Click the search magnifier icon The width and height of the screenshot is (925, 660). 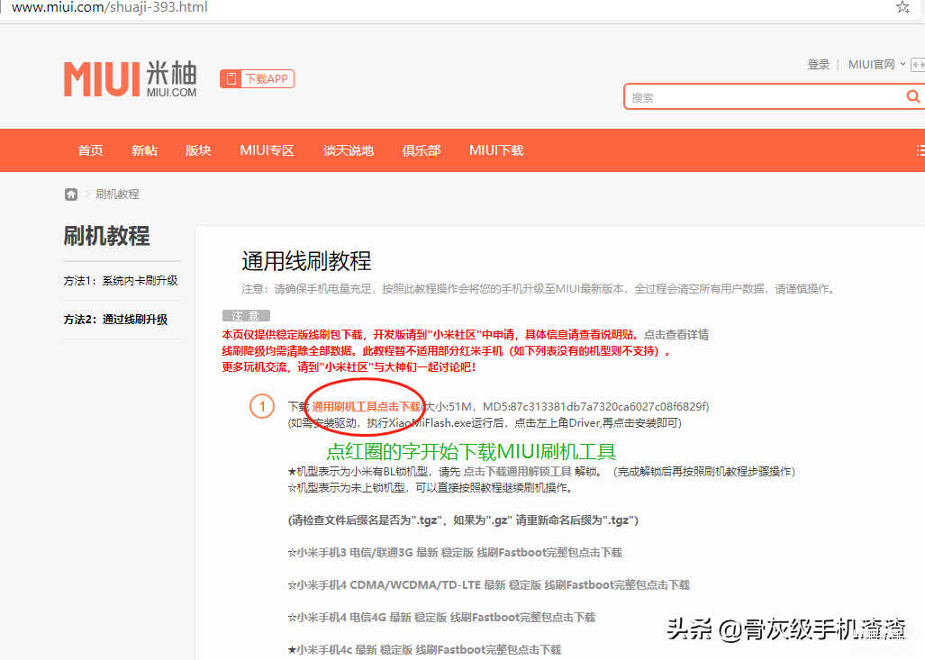coord(912,96)
